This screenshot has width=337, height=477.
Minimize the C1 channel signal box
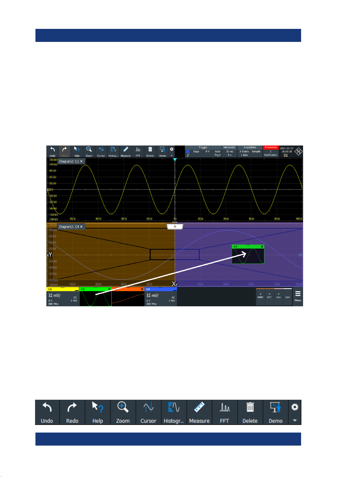coord(77,290)
